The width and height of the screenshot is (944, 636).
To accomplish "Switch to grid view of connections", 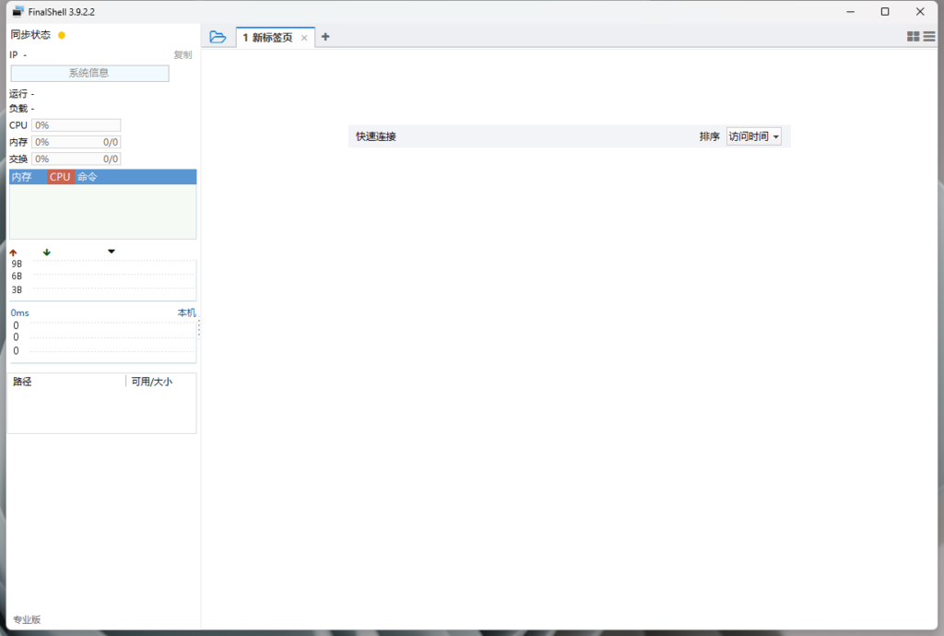I will (x=914, y=36).
